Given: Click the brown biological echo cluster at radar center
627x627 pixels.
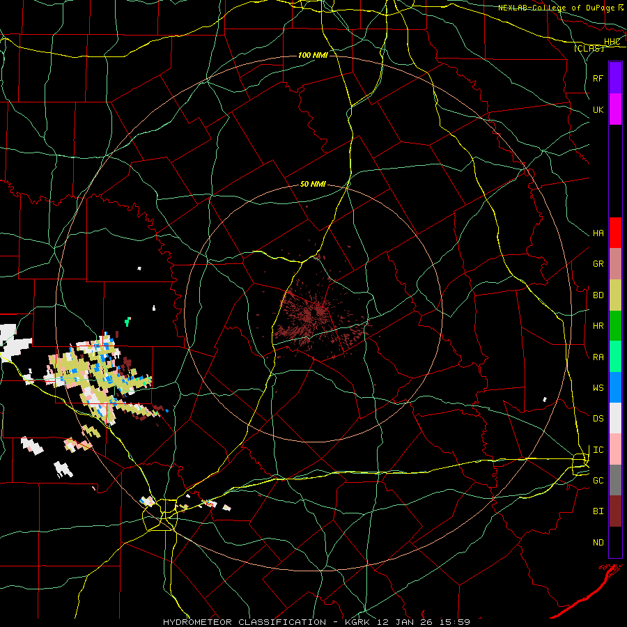Looking at the screenshot, I should tap(316, 316).
